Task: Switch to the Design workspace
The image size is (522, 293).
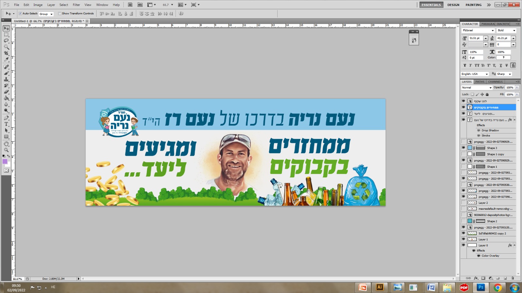Action: [x=453, y=5]
